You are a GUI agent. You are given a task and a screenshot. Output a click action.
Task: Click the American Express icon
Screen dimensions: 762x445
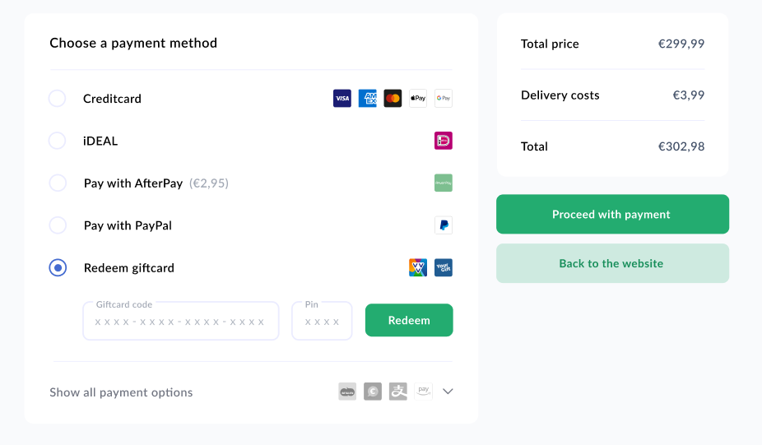(x=367, y=98)
